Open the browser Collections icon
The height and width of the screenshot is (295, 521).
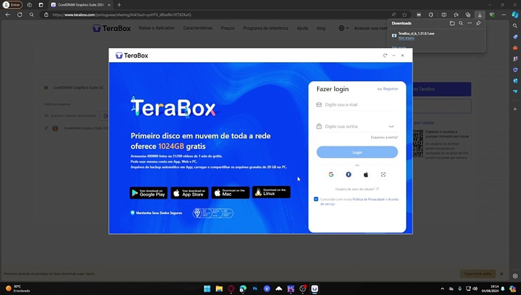click(x=468, y=15)
